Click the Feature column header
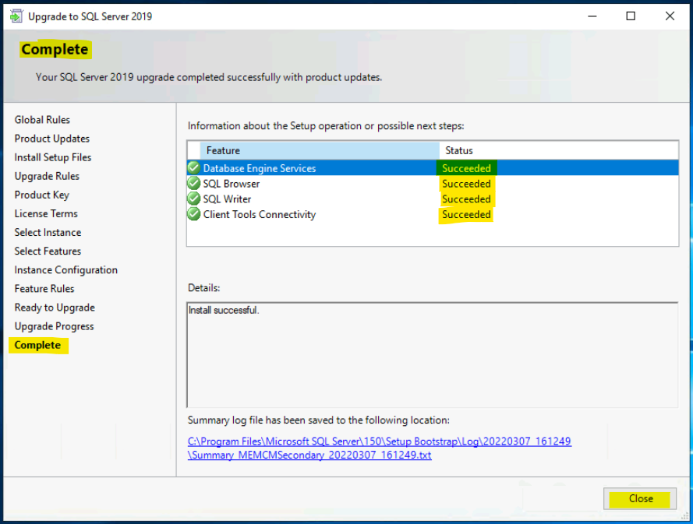The width and height of the screenshot is (693, 524). 320,150
